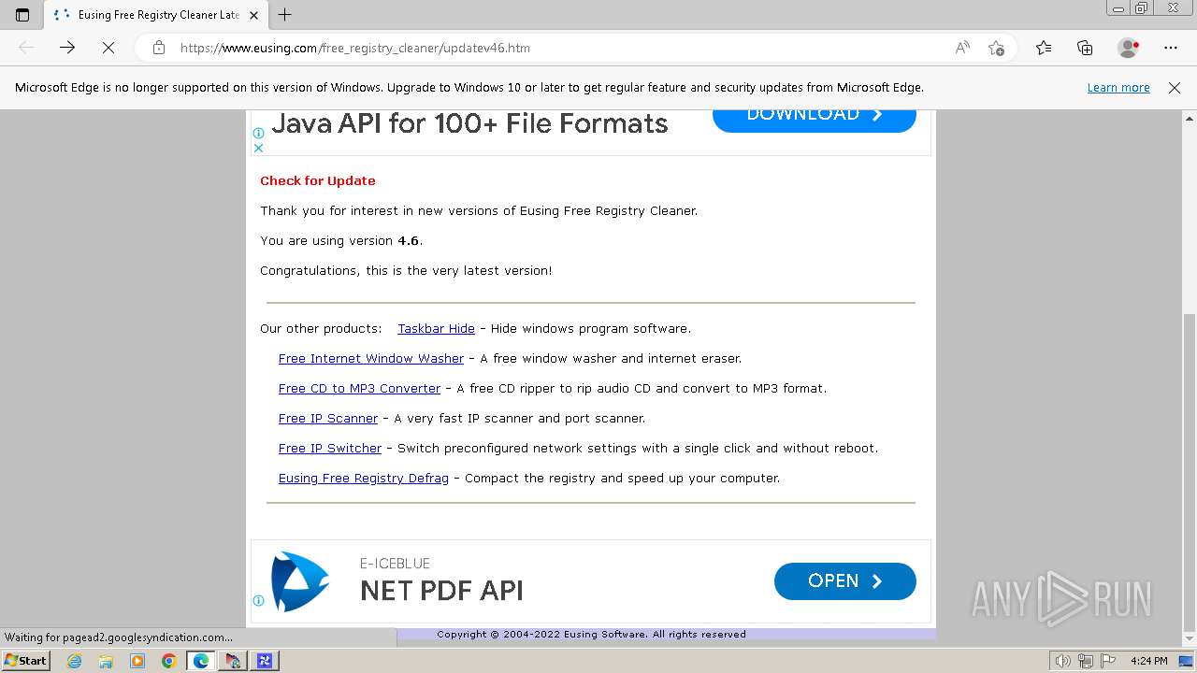This screenshot has width=1197, height=673.
Task: Click the 4:24 PM system clock
Action: 1149,661
